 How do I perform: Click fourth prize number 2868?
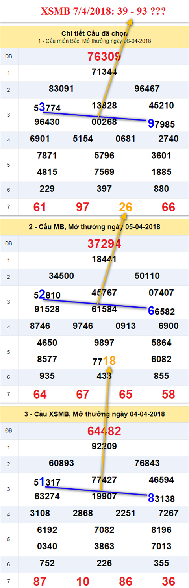pos(83,513)
